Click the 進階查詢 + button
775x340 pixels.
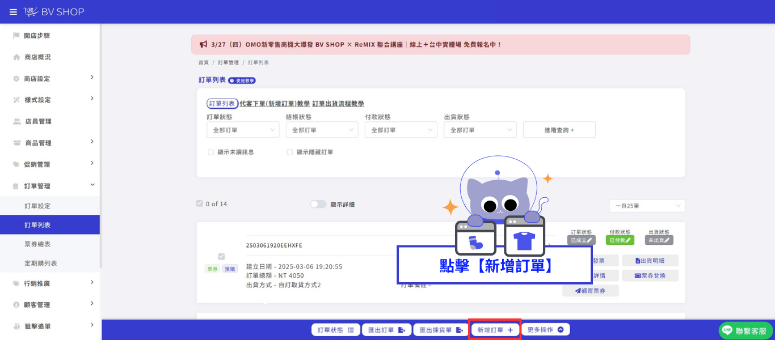click(x=559, y=130)
